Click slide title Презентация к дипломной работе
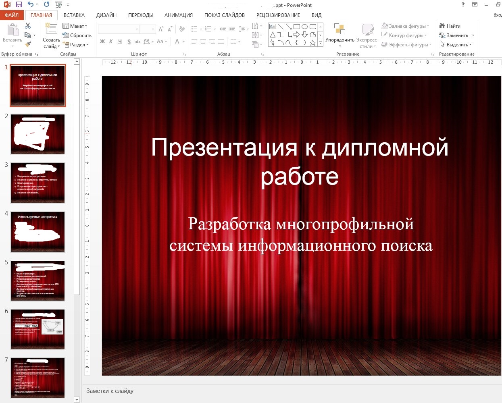502x403 pixels. coord(300,161)
